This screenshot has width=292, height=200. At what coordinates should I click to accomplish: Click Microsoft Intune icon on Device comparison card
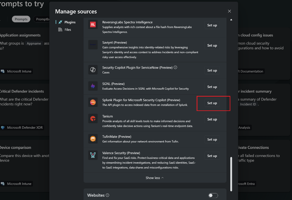pyautogui.click(x=3, y=184)
